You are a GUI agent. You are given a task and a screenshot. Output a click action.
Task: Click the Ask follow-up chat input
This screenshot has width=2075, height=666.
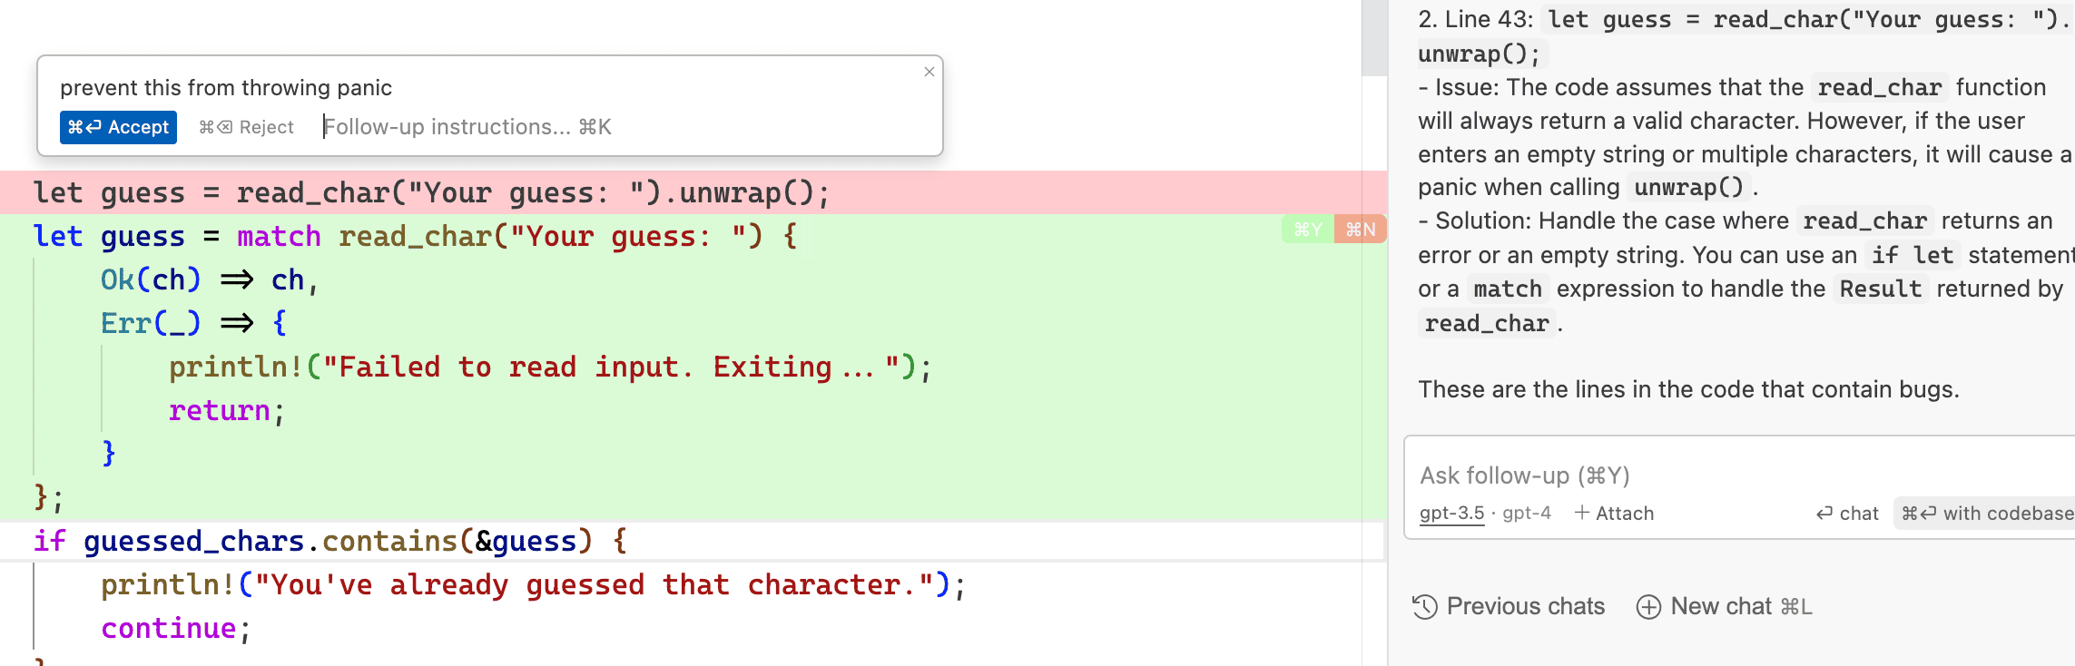click(1725, 475)
